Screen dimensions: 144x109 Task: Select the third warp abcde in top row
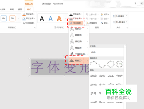coord(111,76)
